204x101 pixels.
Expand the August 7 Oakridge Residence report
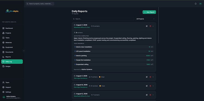click(x=153, y=77)
